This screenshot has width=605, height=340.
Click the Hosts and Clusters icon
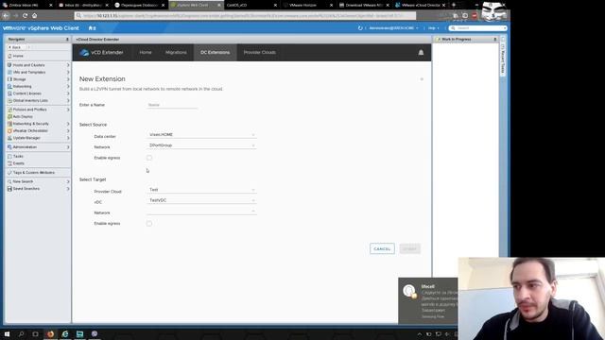9,65
